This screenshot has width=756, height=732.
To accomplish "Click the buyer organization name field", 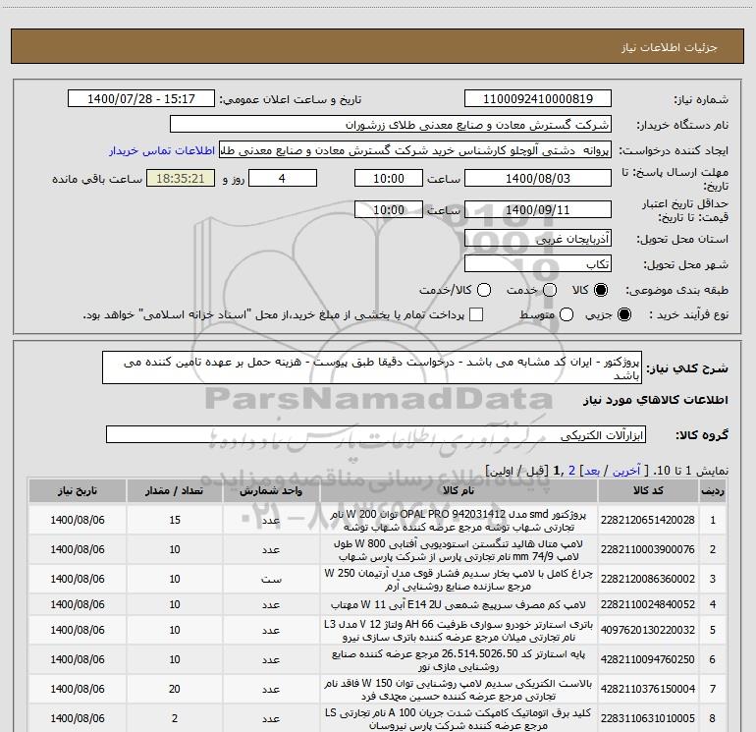I will click(x=391, y=125).
